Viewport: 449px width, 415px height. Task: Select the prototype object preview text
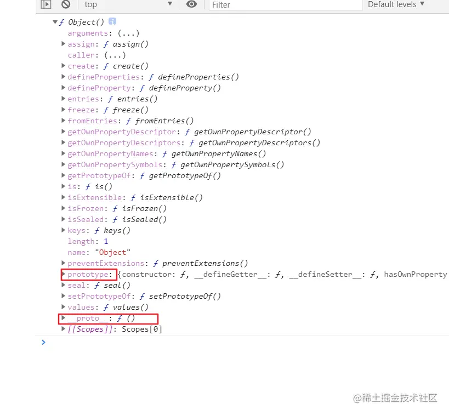coord(283,274)
